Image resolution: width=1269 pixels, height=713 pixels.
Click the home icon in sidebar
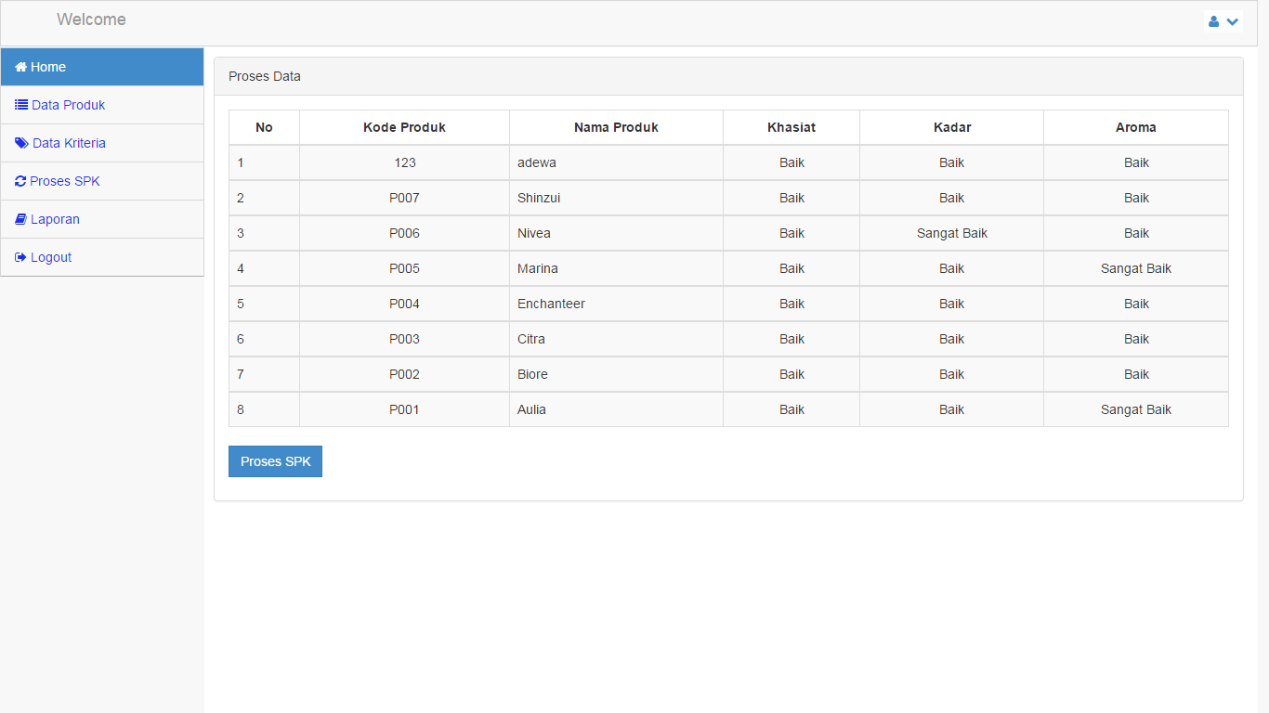21,67
